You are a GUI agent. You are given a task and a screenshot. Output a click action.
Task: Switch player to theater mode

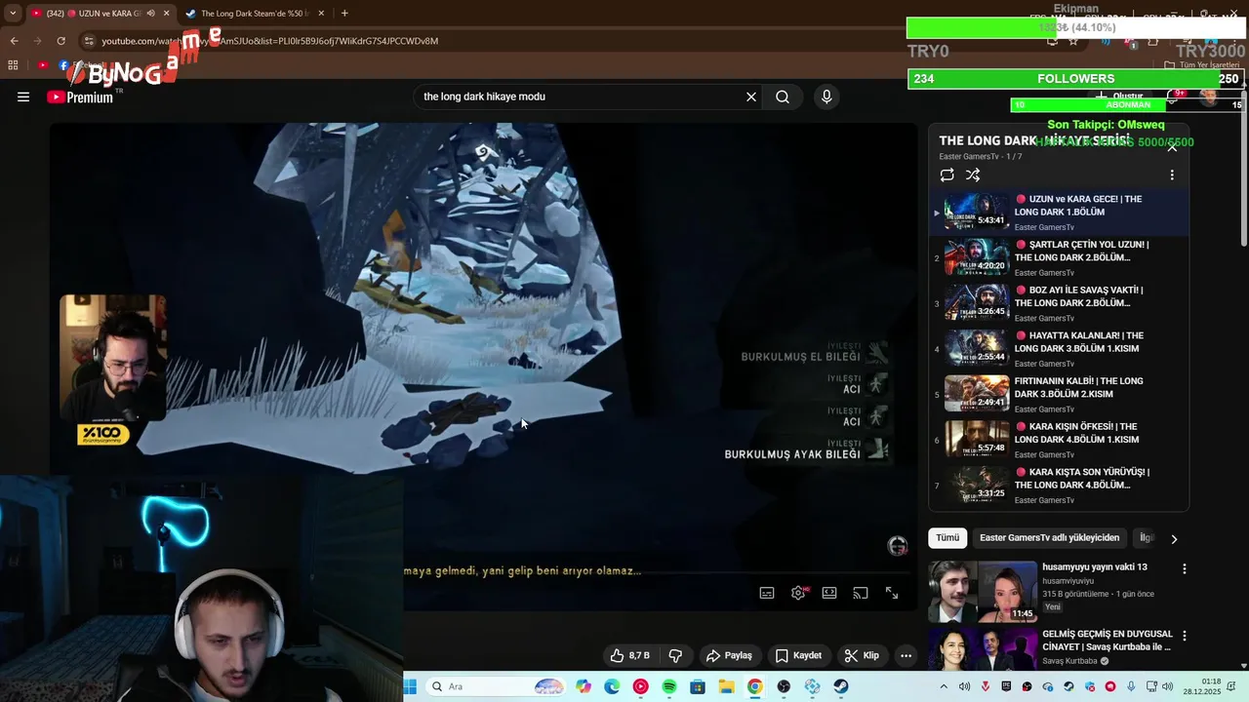pos(829,593)
